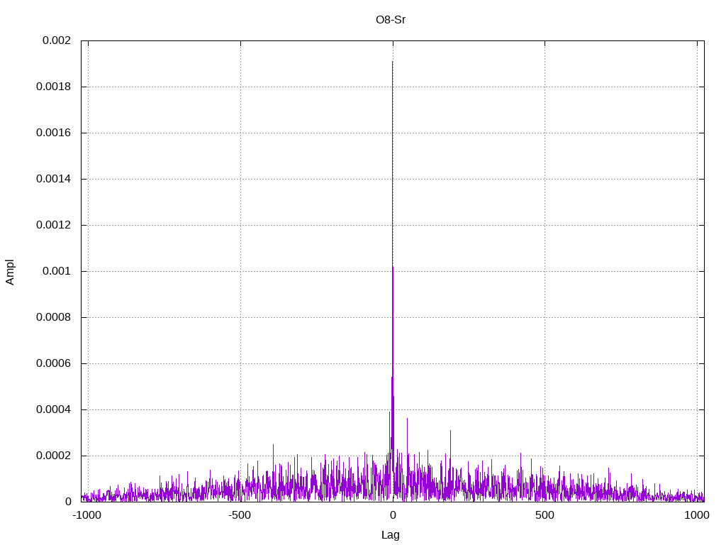The height and width of the screenshot is (545, 726).
Task: Click x-axis tick value -1000
Action: coord(86,515)
